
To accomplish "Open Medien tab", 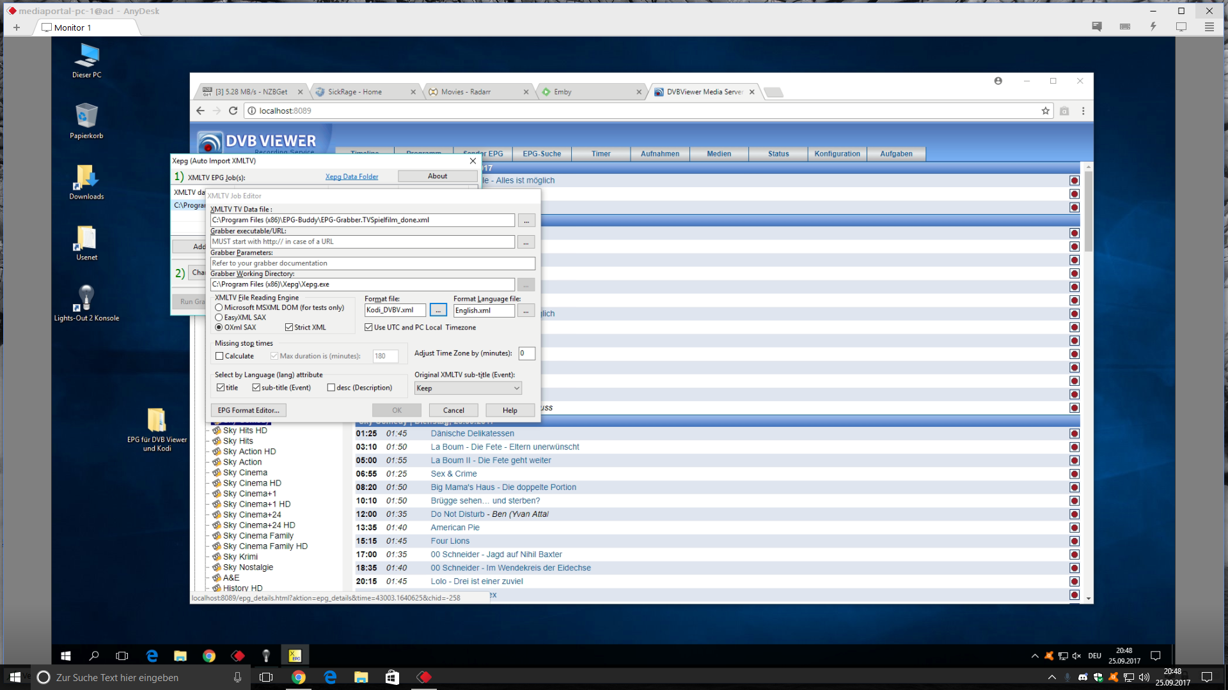I will (719, 154).
